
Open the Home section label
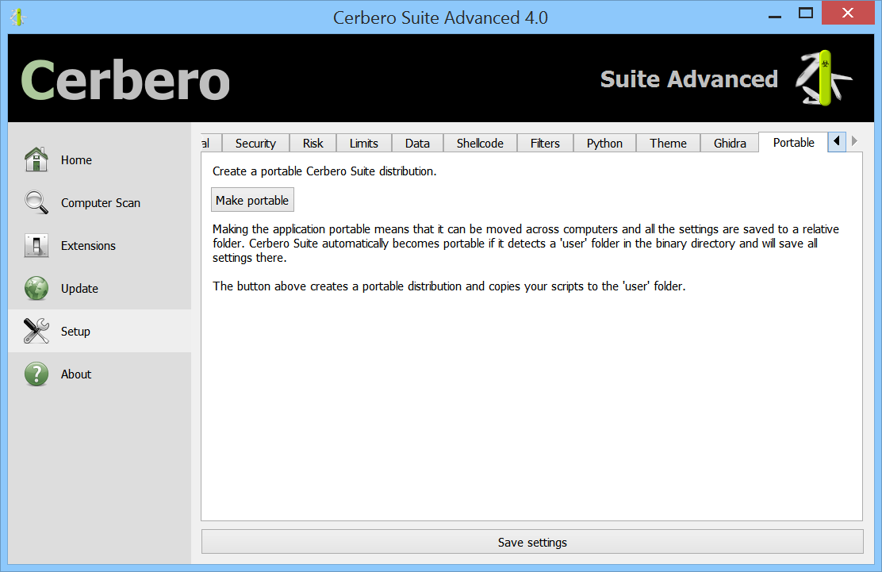click(x=76, y=160)
